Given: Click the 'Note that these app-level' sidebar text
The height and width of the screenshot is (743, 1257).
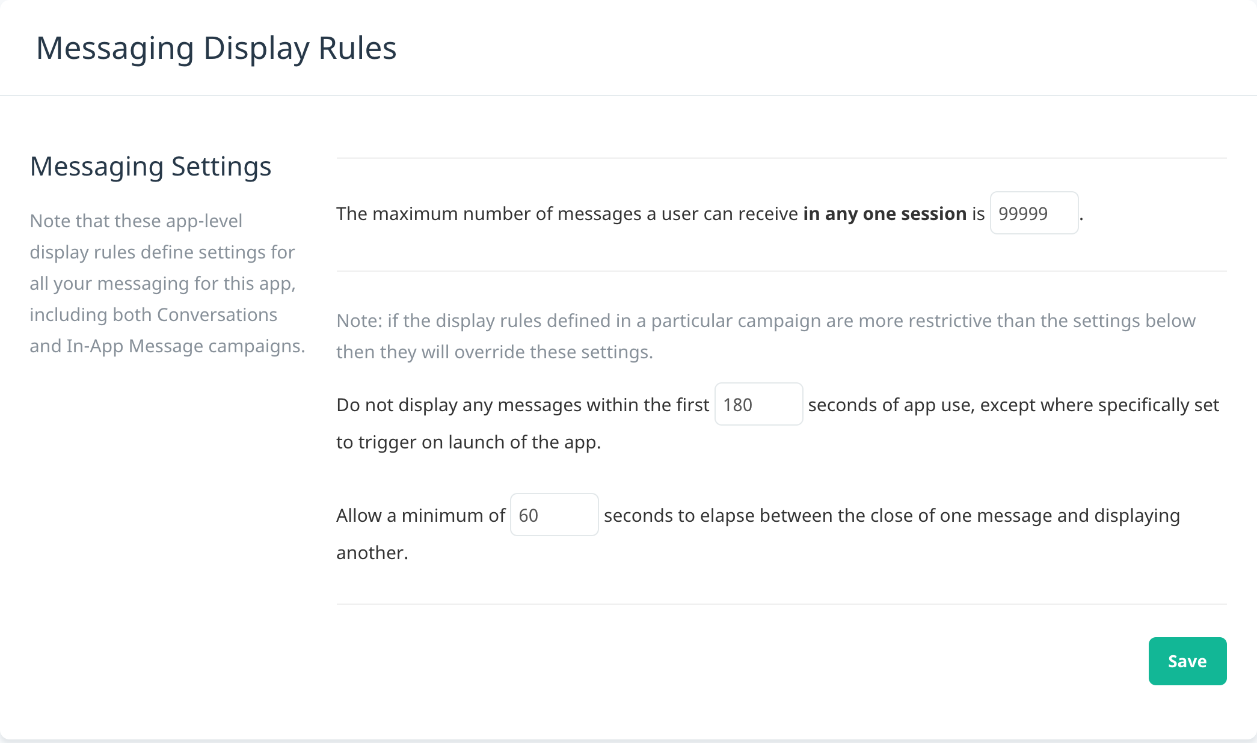Looking at the screenshot, I should pos(136,221).
